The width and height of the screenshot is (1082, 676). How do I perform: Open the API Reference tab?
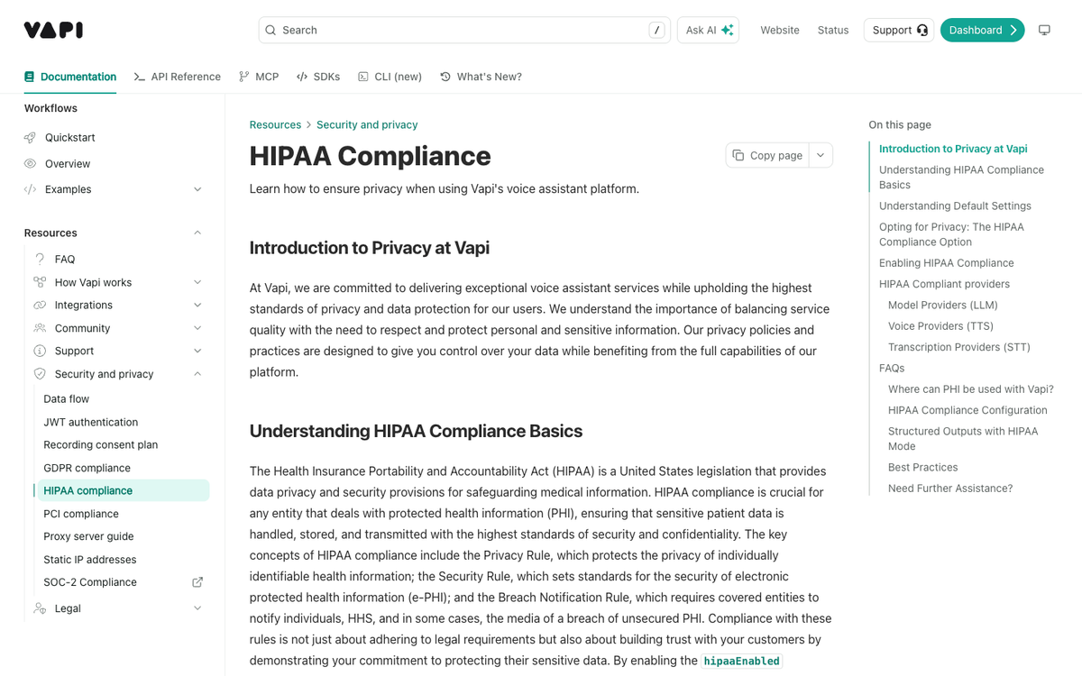pos(177,77)
